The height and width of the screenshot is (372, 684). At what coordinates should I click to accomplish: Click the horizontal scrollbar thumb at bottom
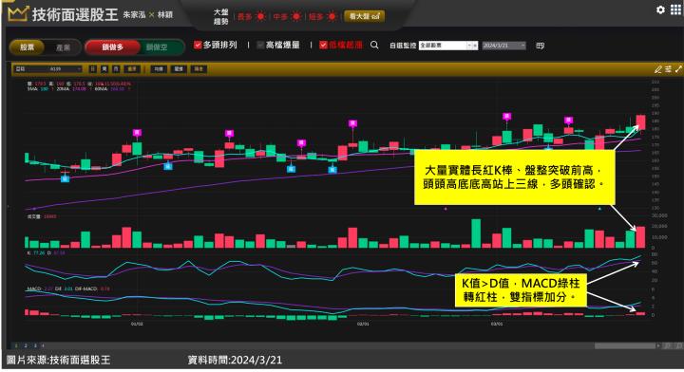coord(625,345)
